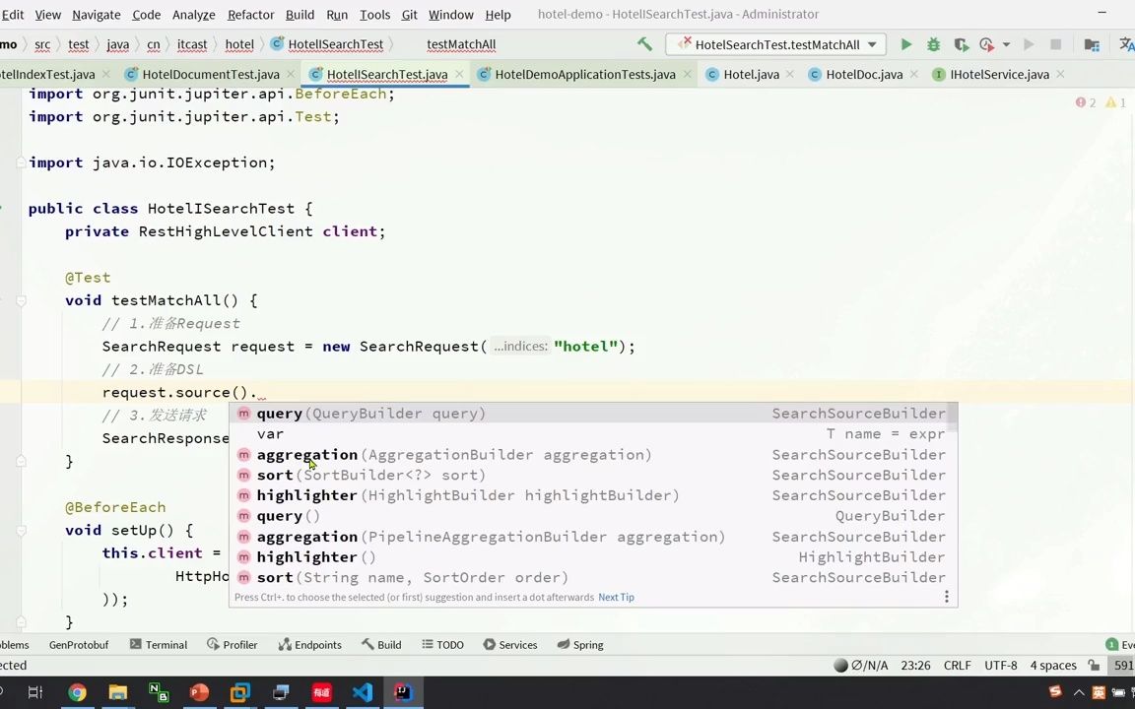Screen dimensions: 1135x709
Task: Run HotelSearchTest.testMatchAll with the green Run icon
Action: point(905,44)
